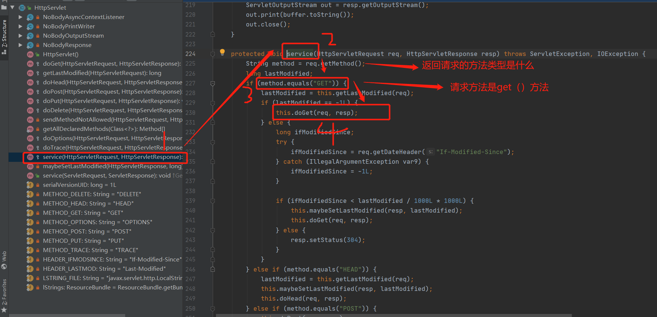
Task: Collapse the HttpServlet tree node
Action: point(12,7)
